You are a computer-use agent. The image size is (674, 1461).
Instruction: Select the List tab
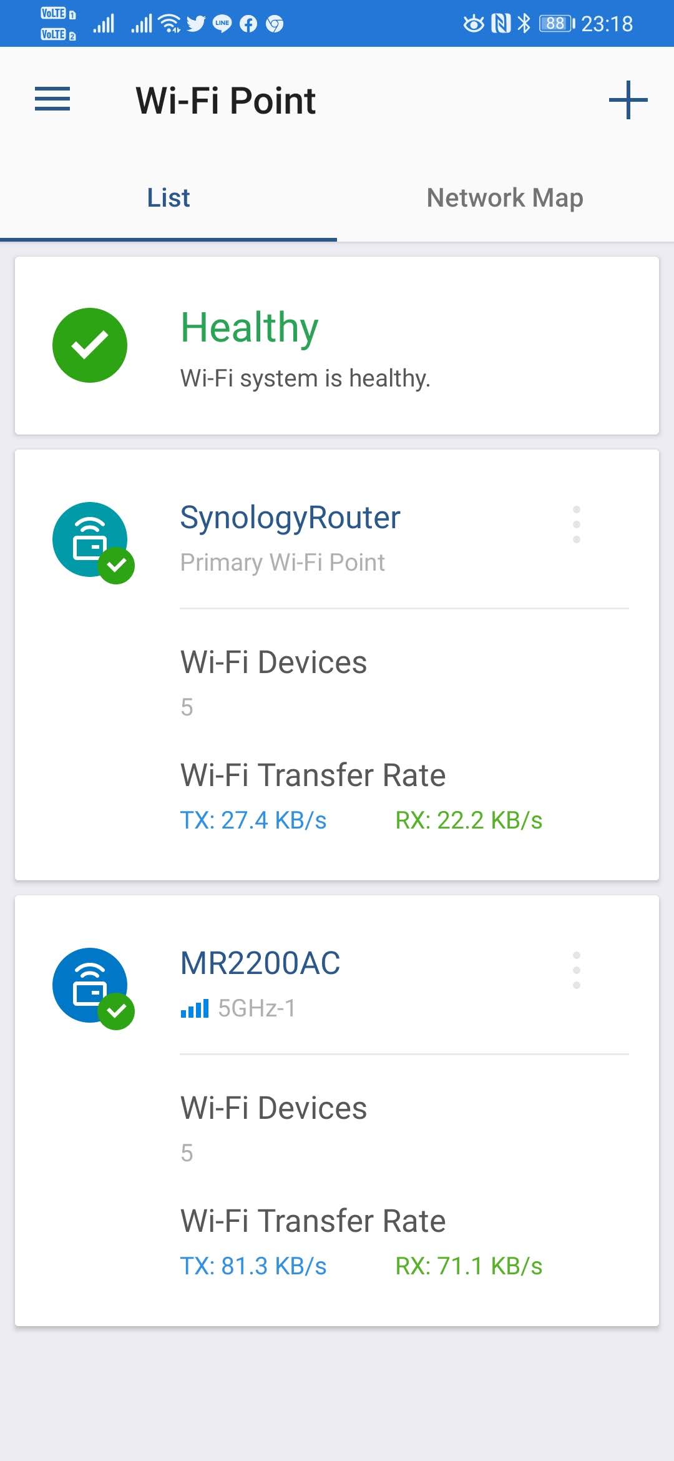click(168, 198)
